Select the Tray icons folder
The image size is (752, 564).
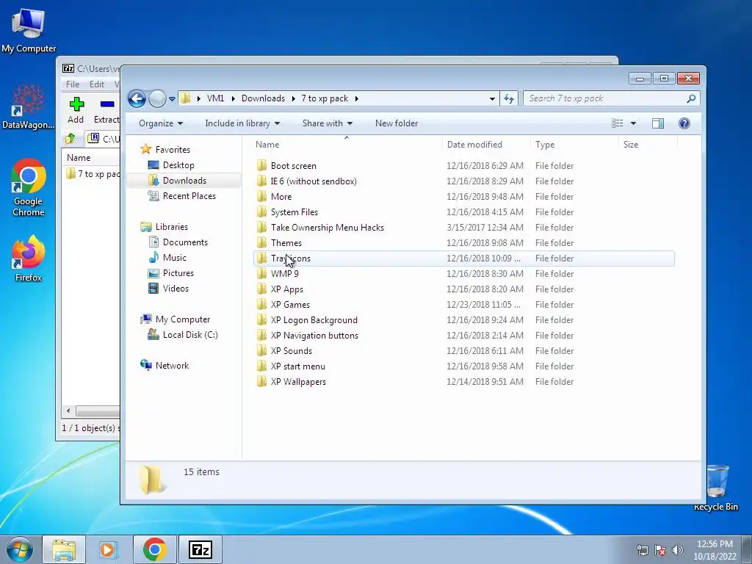click(x=291, y=258)
